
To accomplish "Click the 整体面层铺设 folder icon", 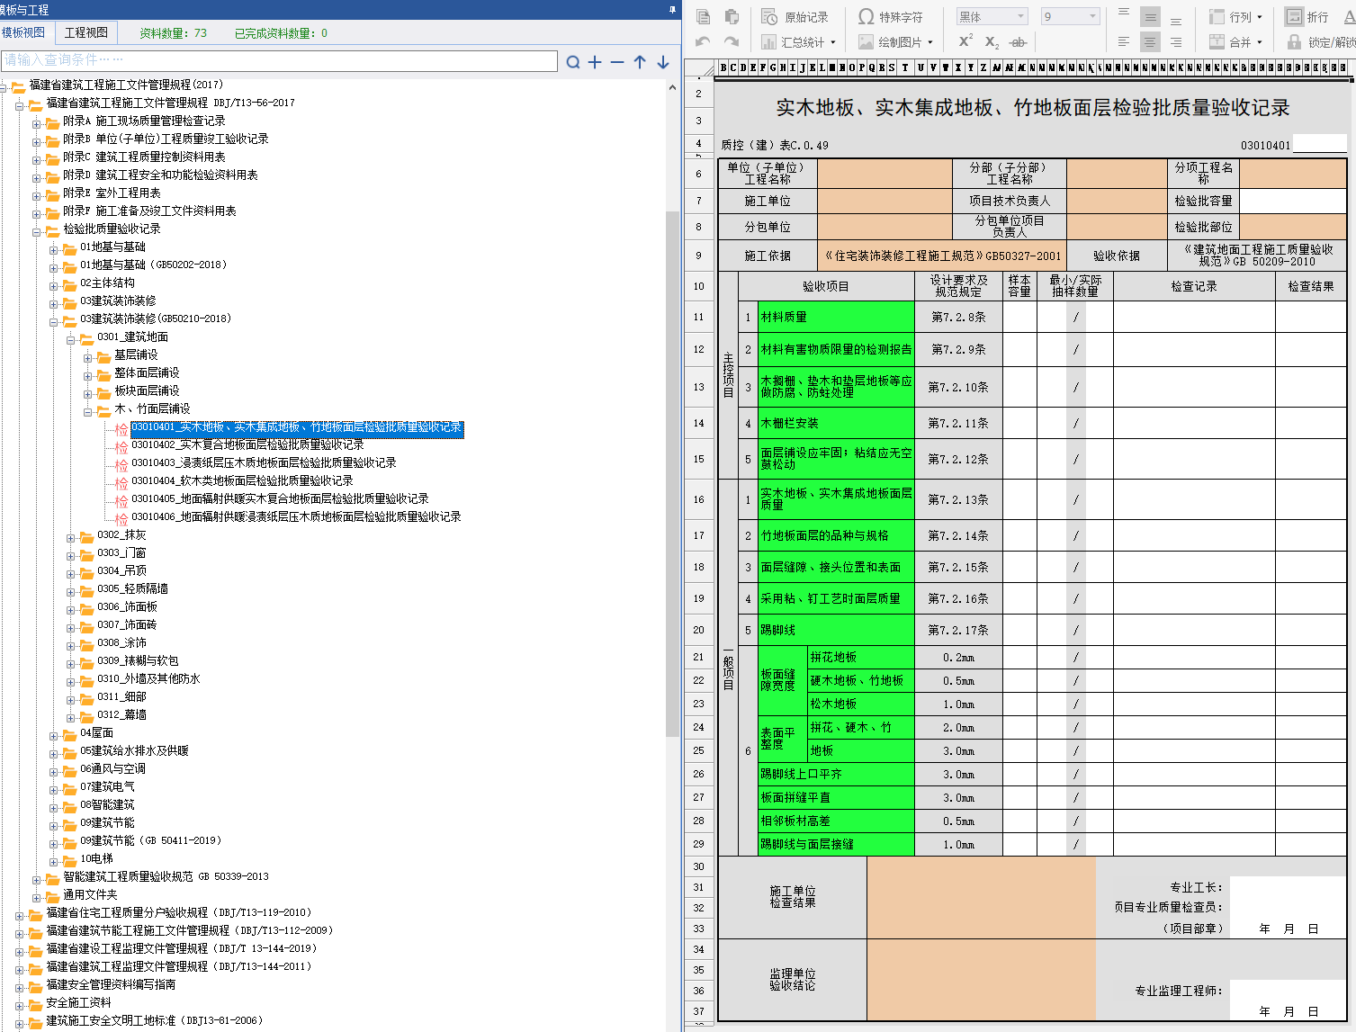I will click(x=103, y=374).
